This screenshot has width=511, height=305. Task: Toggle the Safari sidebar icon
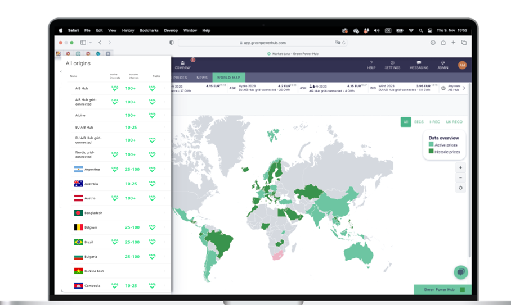coord(83,43)
